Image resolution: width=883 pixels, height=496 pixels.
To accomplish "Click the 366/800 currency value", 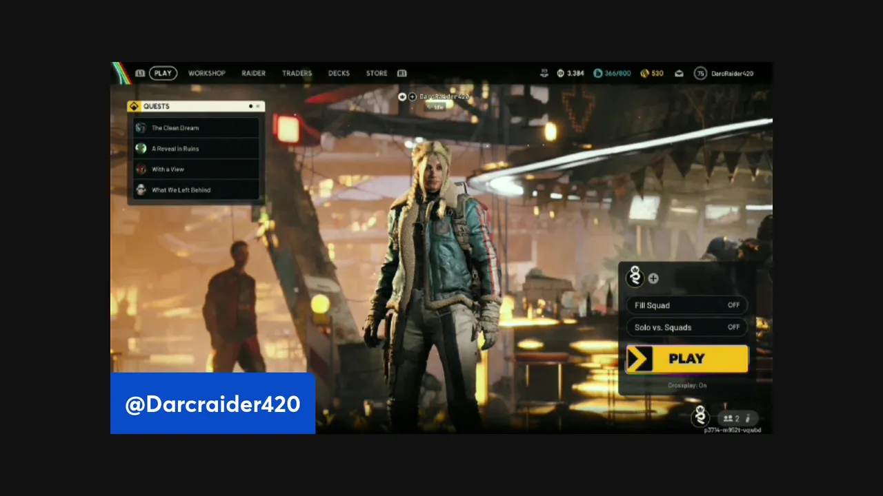I will (617, 73).
